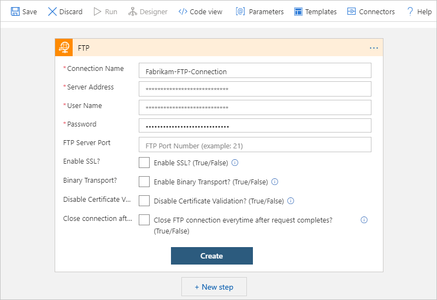Open Templates from the toolbar

coord(315,11)
